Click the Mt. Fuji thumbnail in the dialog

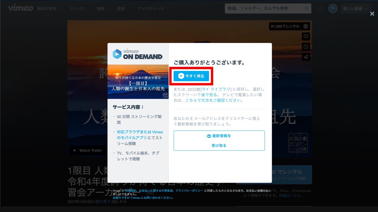coord(138,82)
